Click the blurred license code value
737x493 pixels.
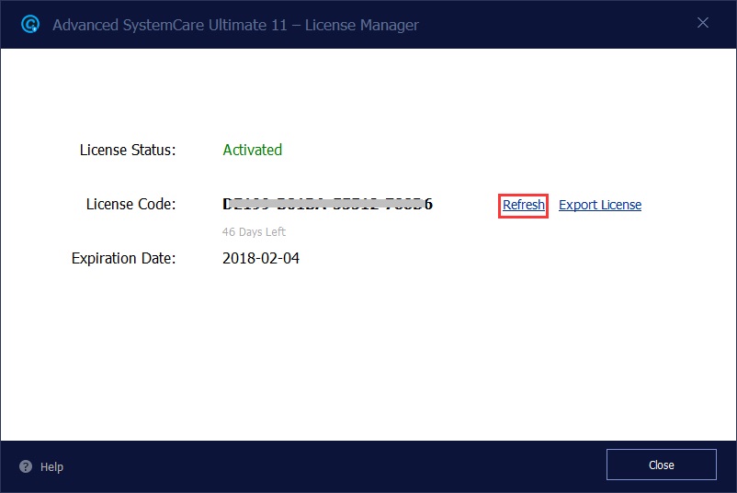click(328, 204)
